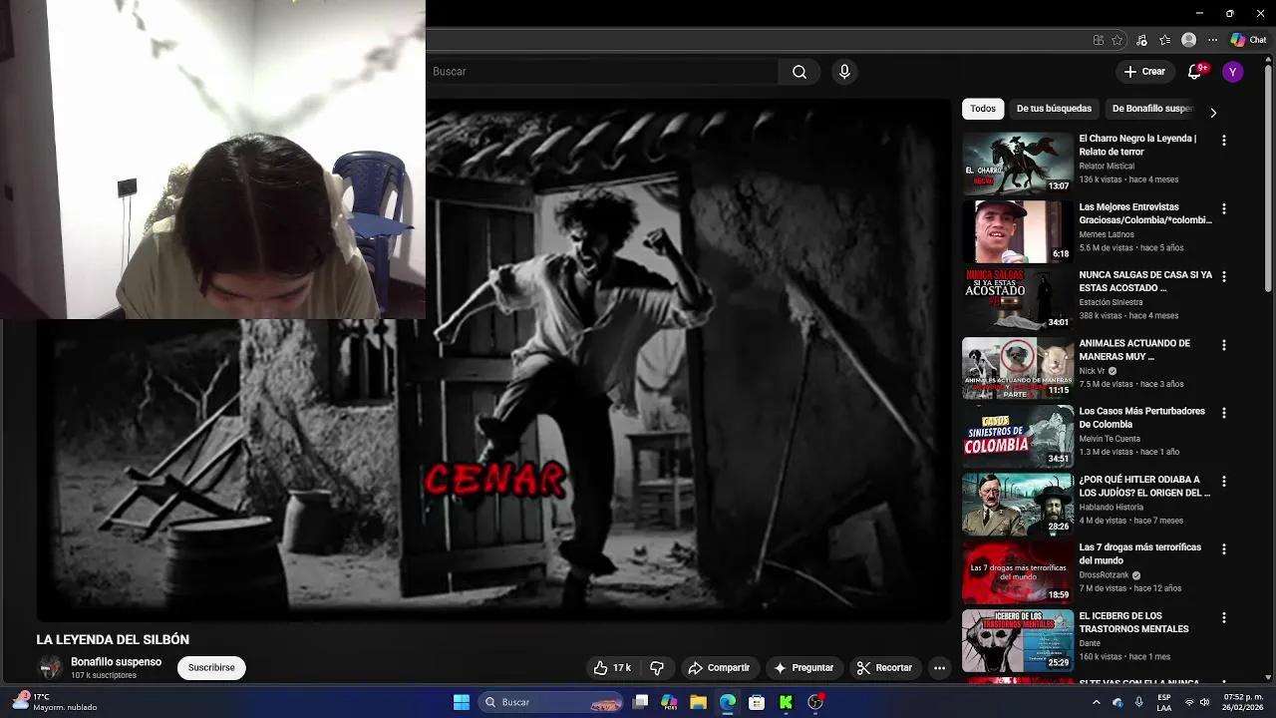Open options menu for Las Mejores Entrevistas
Screen dimensions: 1276x718
click(x=1224, y=208)
